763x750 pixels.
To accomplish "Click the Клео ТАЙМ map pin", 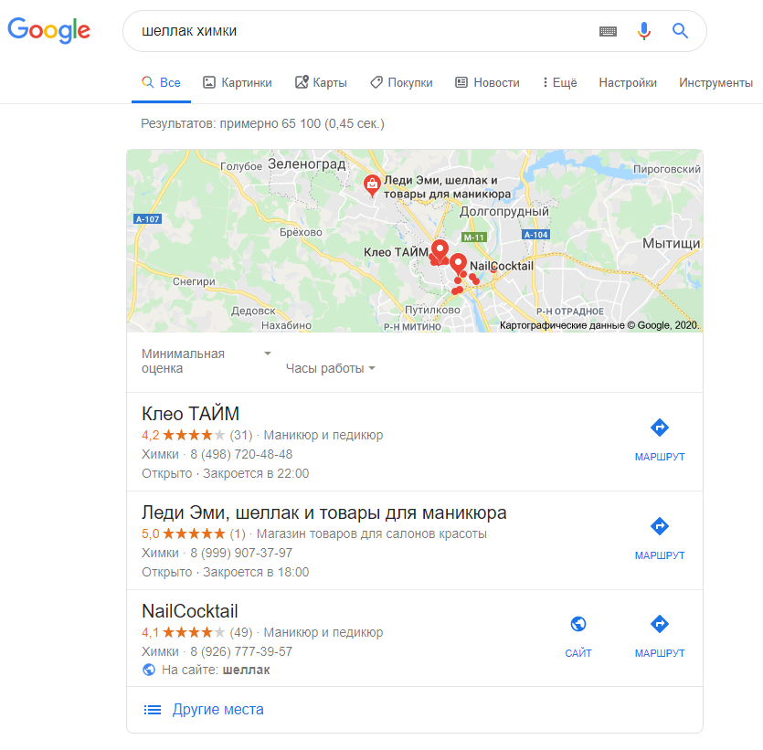I will [x=440, y=251].
